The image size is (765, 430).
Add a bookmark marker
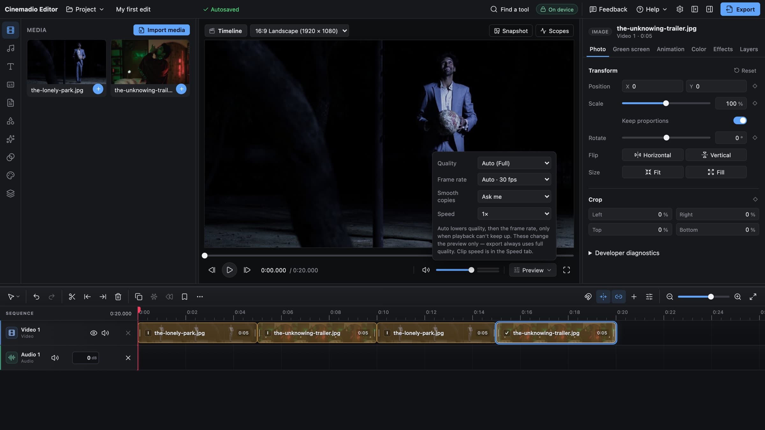pos(185,297)
